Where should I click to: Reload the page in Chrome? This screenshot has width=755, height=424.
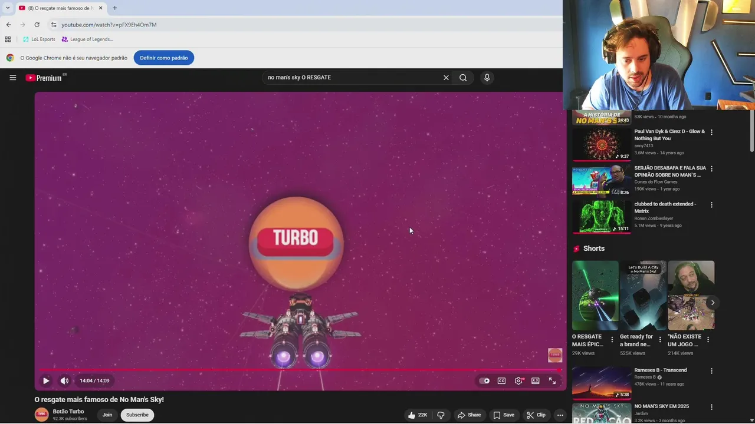(x=37, y=25)
